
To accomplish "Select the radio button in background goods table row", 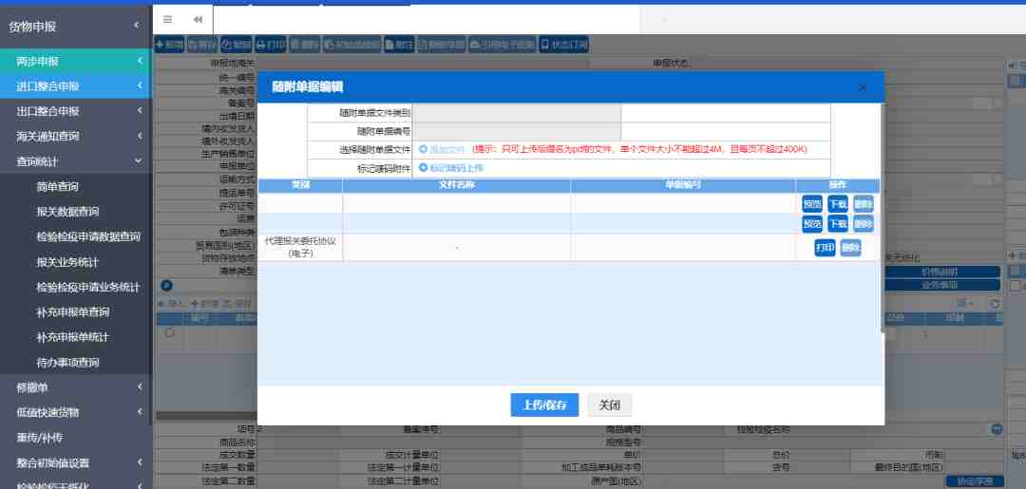I will click(170, 332).
